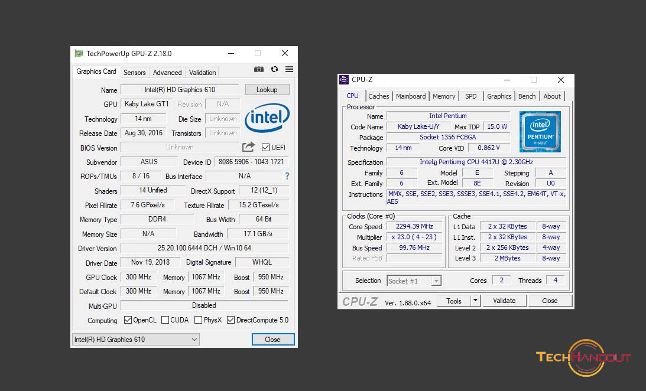Click the Kaby Lake GT1 GPU field
The width and height of the screenshot is (646, 391).
point(147,104)
